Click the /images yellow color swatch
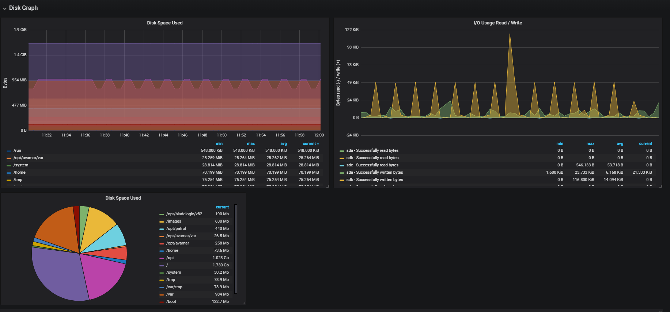 162,222
